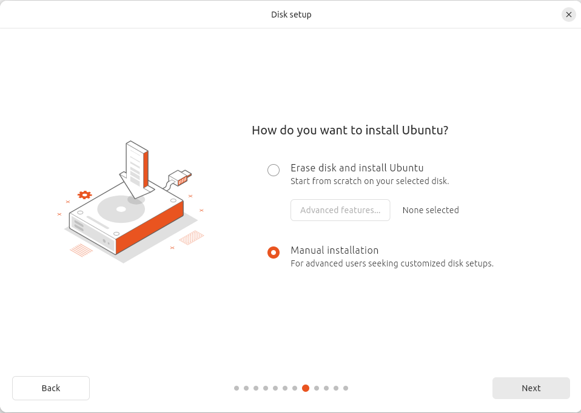The image size is (581, 413).
Task: Click the "How do you want to install Ubuntu?" heading
Action: (350, 130)
